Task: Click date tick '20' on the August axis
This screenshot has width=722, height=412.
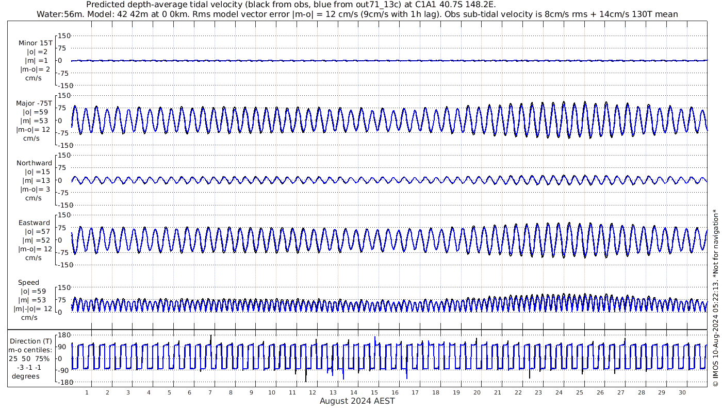Action: (477, 392)
